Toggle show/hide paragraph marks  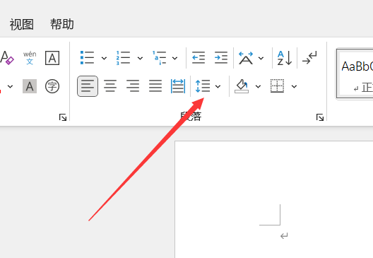[x=309, y=58]
